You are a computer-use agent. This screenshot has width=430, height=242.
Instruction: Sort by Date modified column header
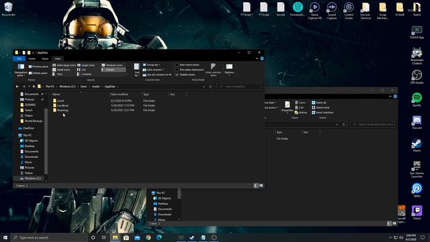pos(120,94)
